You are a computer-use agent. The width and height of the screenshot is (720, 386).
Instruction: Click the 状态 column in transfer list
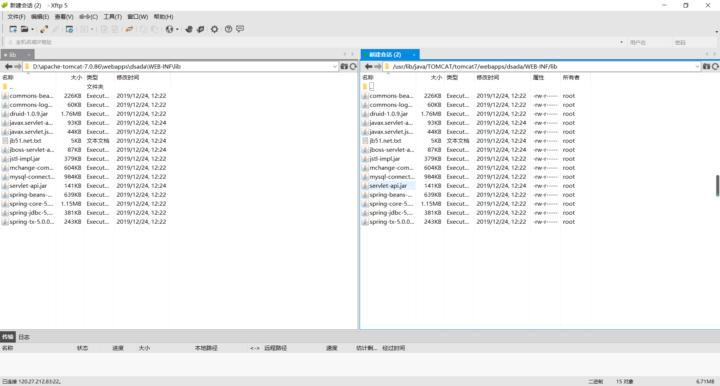coord(87,348)
